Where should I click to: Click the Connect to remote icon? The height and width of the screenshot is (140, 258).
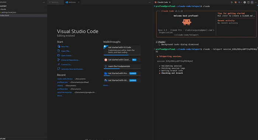[x=59, y=64]
